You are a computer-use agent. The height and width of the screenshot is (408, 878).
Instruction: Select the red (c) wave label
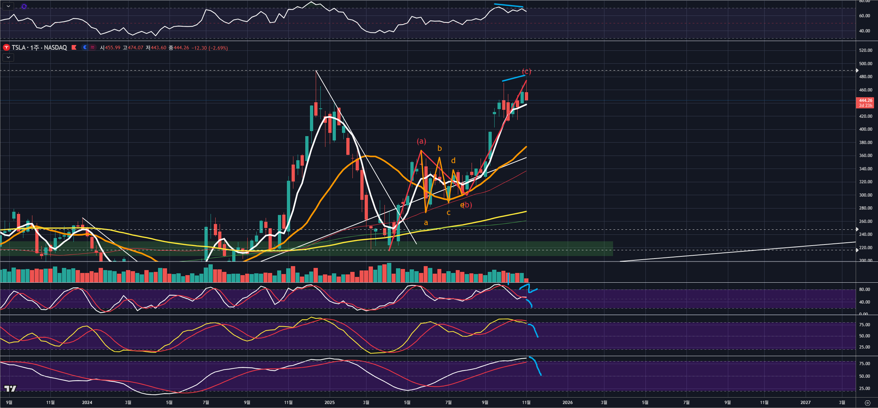pyautogui.click(x=526, y=71)
